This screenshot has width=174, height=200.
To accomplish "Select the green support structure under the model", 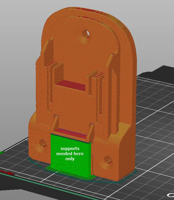I will click(71, 157).
